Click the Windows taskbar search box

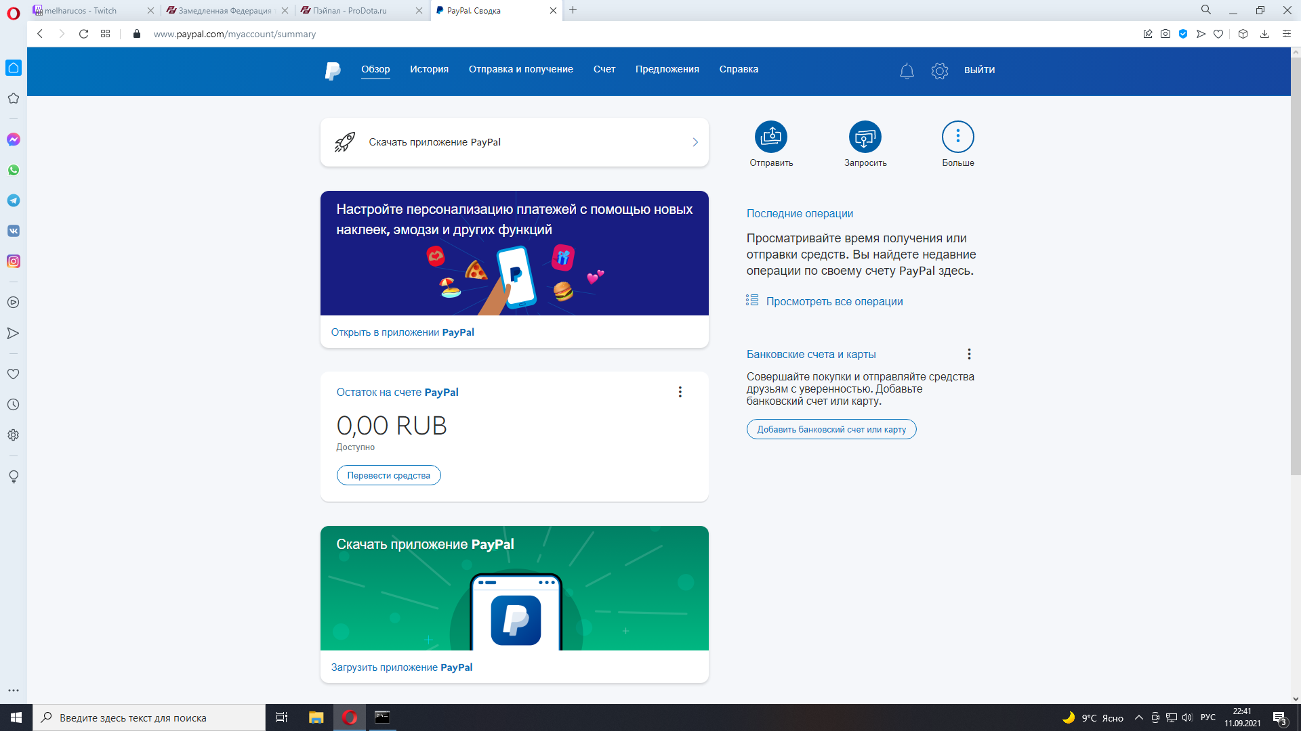[149, 717]
